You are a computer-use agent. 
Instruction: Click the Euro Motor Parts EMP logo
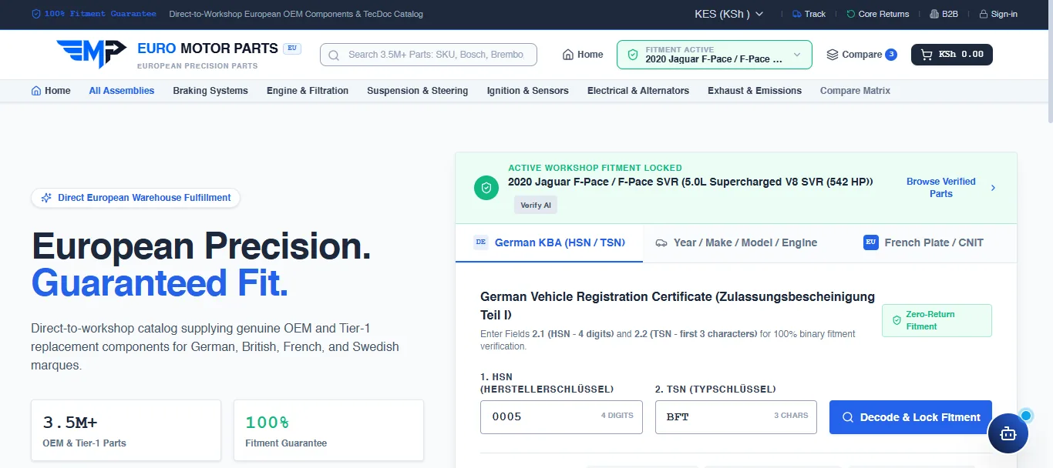pyautogui.click(x=91, y=55)
